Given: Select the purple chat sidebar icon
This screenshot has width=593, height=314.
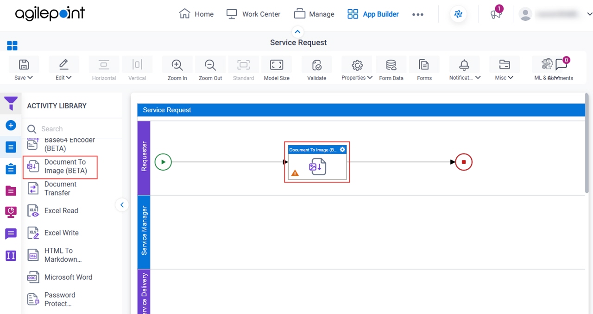Looking at the screenshot, I should [11, 234].
